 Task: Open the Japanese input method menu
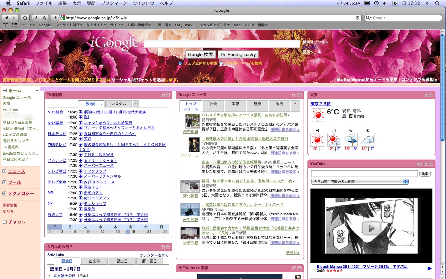pyautogui.click(x=395, y=3)
